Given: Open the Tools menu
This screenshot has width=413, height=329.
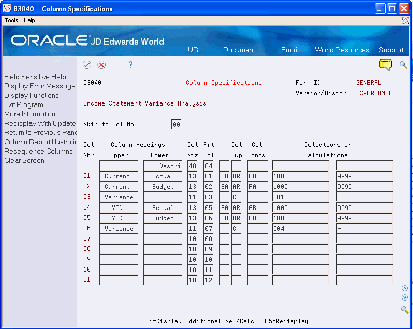Looking at the screenshot, I should [11, 20].
